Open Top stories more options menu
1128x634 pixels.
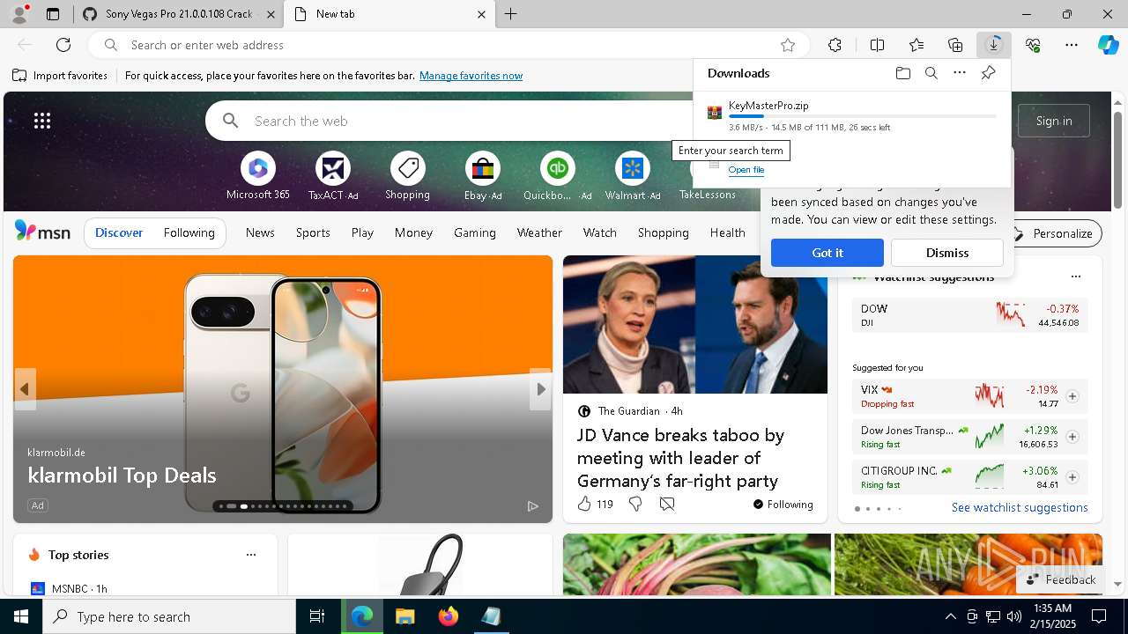(x=251, y=555)
